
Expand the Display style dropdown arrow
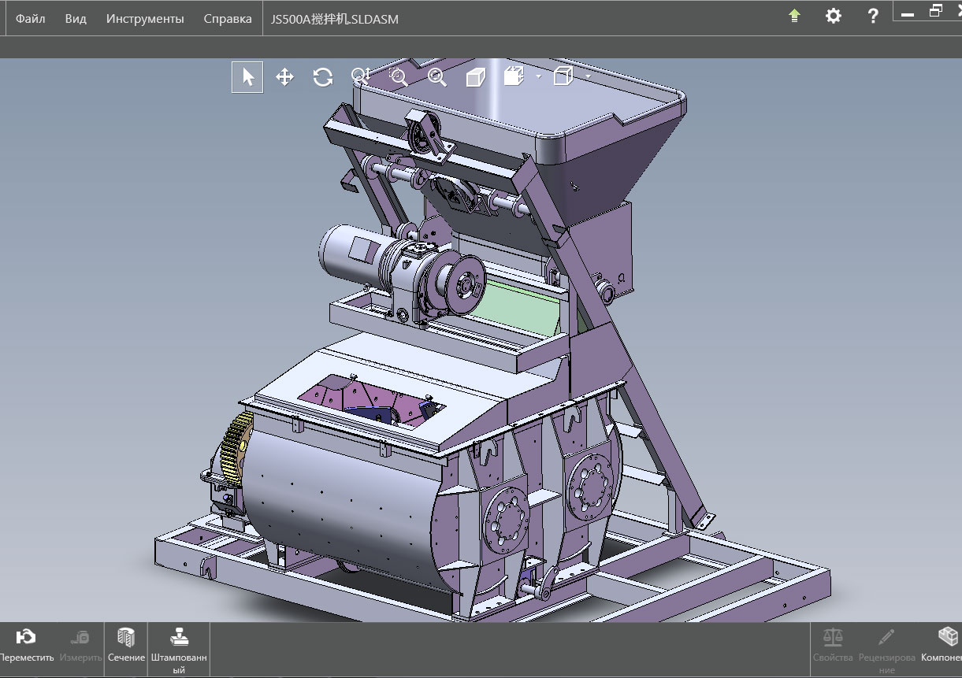588,77
